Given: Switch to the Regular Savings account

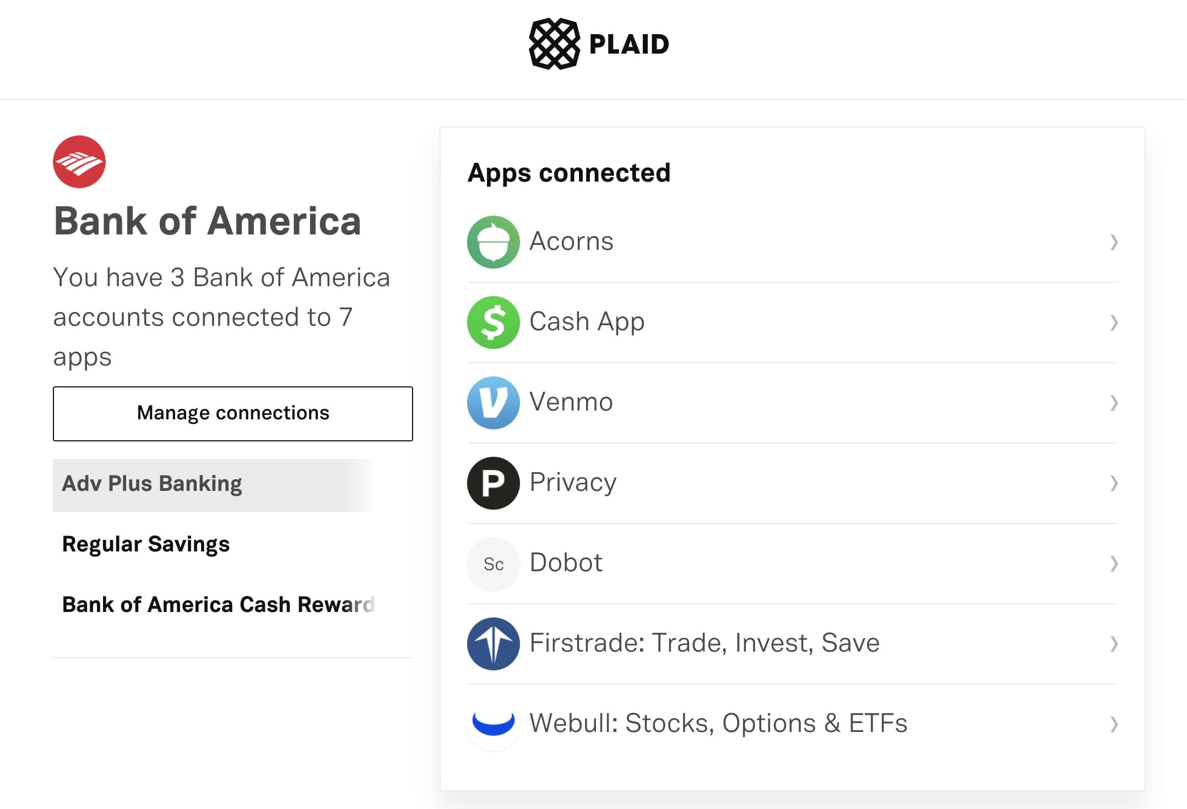Looking at the screenshot, I should [x=146, y=544].
